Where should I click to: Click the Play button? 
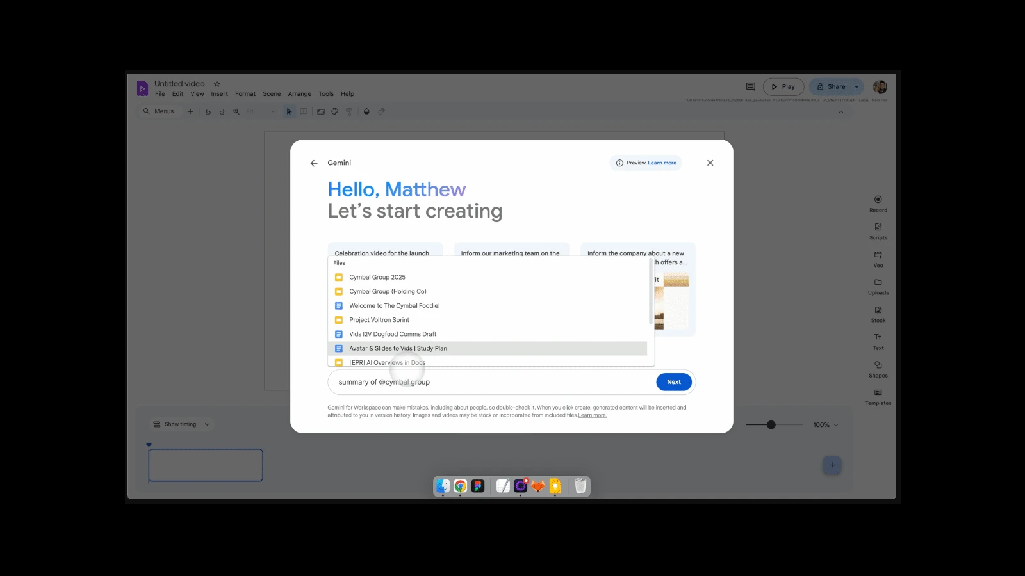[x=783, y=87]
